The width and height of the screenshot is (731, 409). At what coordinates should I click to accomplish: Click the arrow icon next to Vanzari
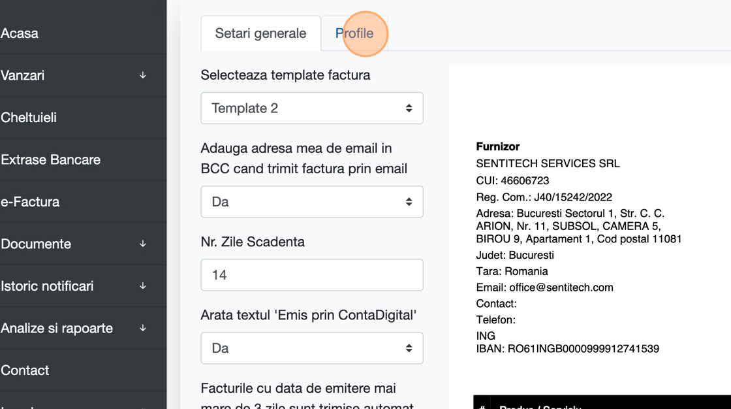143,76
